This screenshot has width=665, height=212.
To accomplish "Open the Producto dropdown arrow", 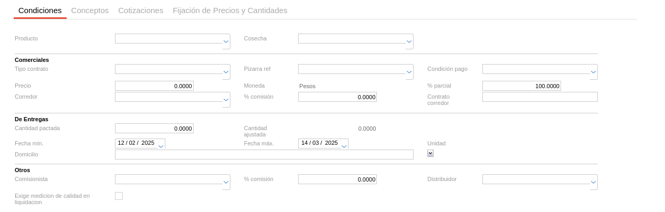I will click(x=226, y=41).
